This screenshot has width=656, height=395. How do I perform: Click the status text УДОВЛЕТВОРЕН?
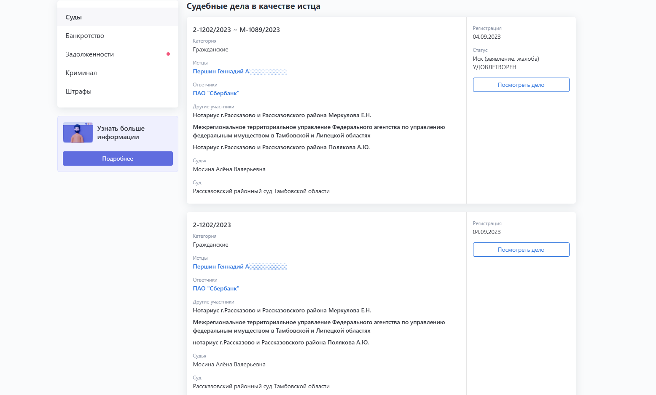495,67
